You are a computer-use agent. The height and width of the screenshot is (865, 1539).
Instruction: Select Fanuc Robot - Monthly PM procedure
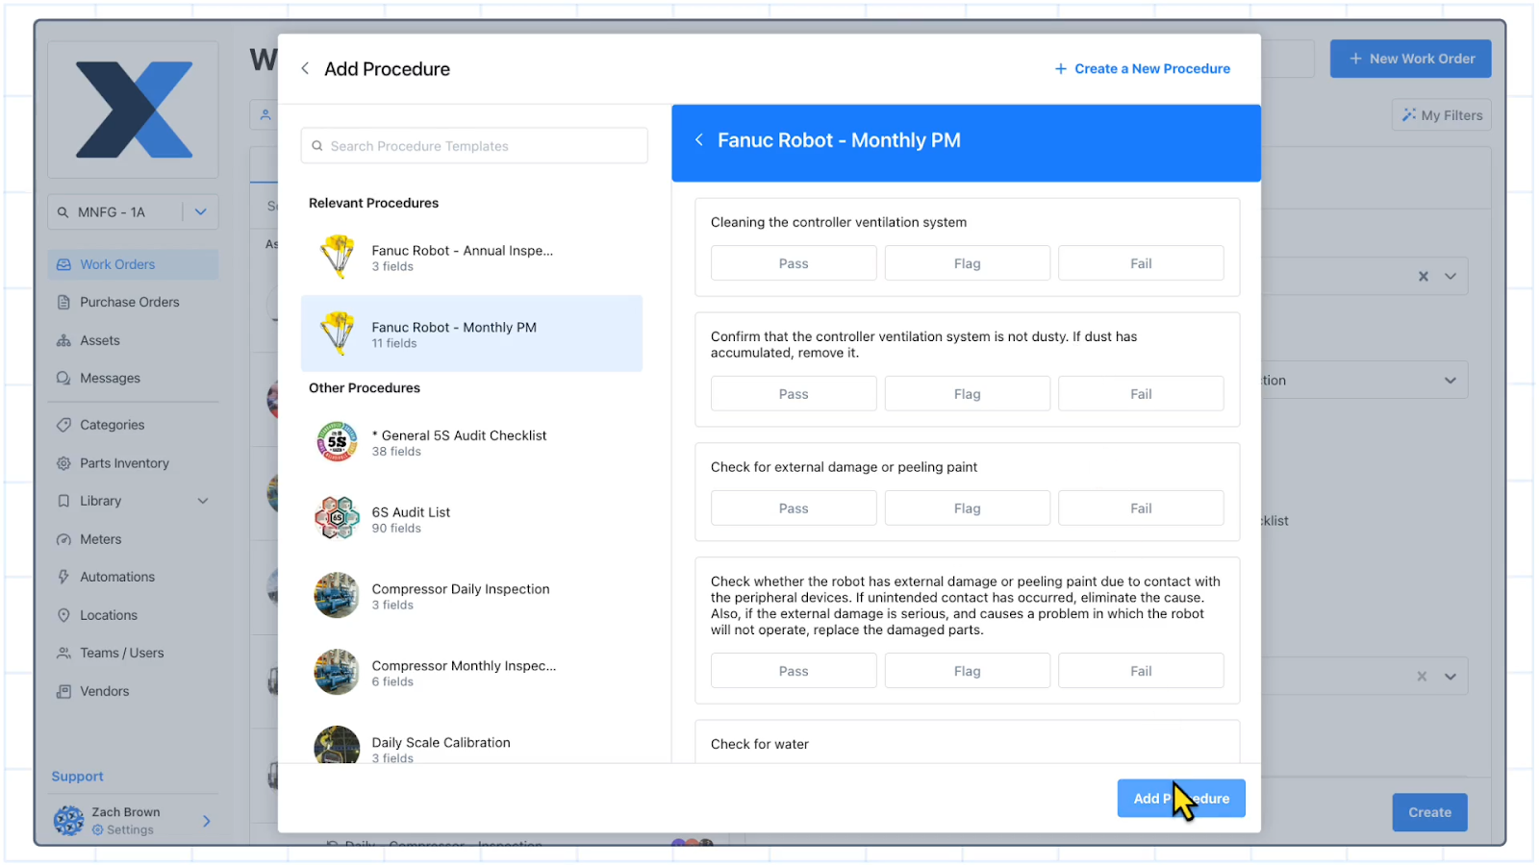471,334
